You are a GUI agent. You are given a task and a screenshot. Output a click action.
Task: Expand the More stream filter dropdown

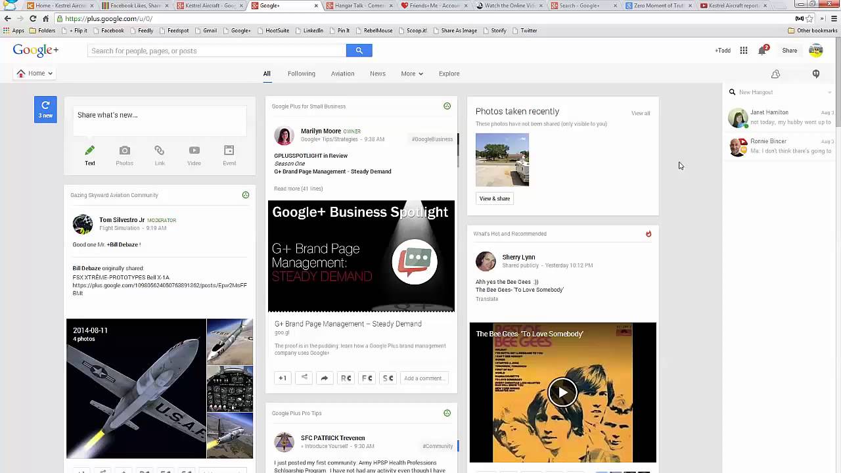point(412,74)
